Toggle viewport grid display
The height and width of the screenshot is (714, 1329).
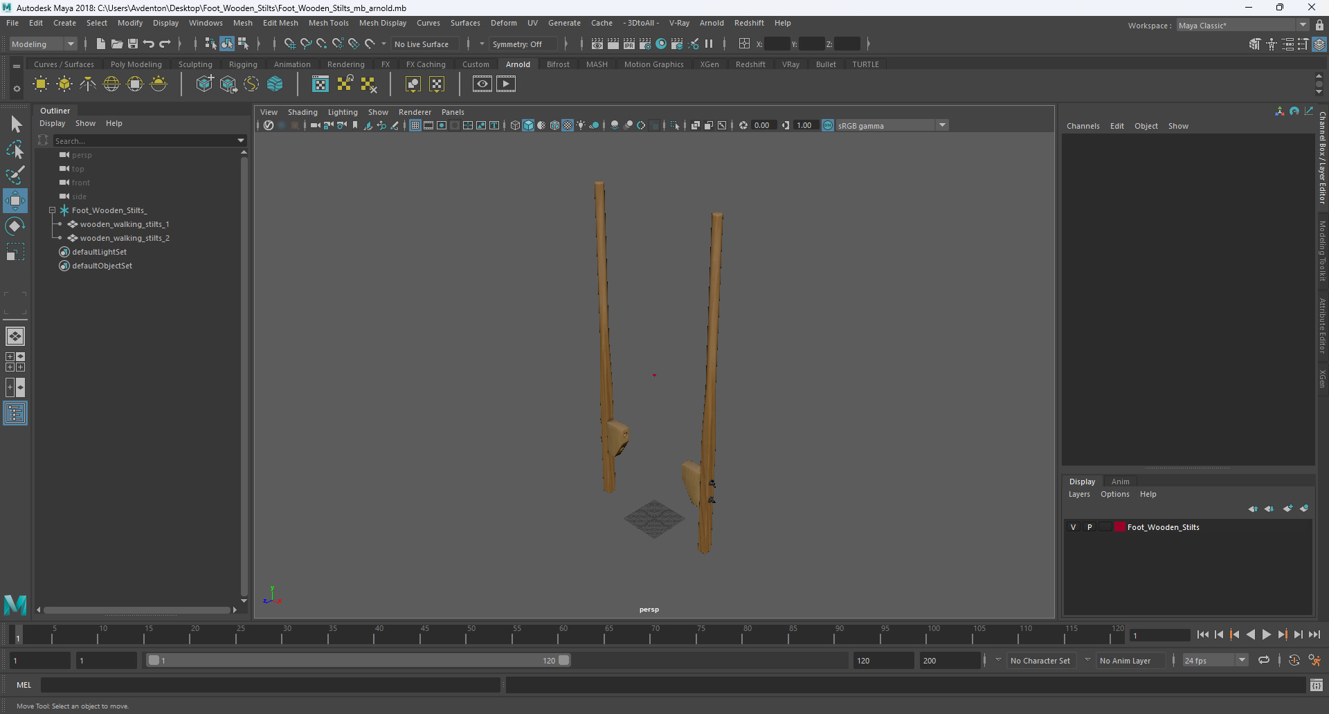point(415,125)
